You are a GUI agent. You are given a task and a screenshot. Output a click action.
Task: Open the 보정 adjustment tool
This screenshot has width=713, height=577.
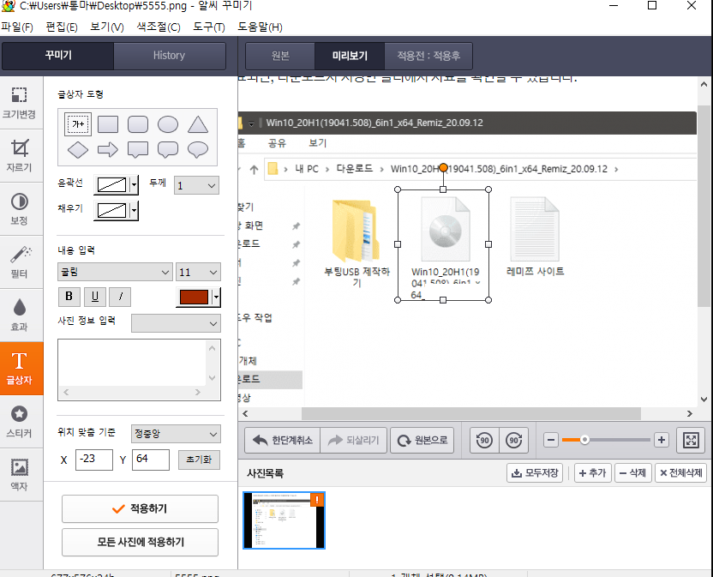click(19, 209)
